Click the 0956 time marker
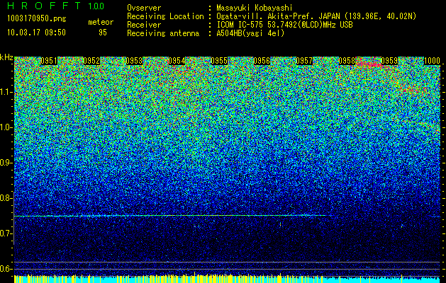Viewport: 446px width, 283px height. point(262,61)
